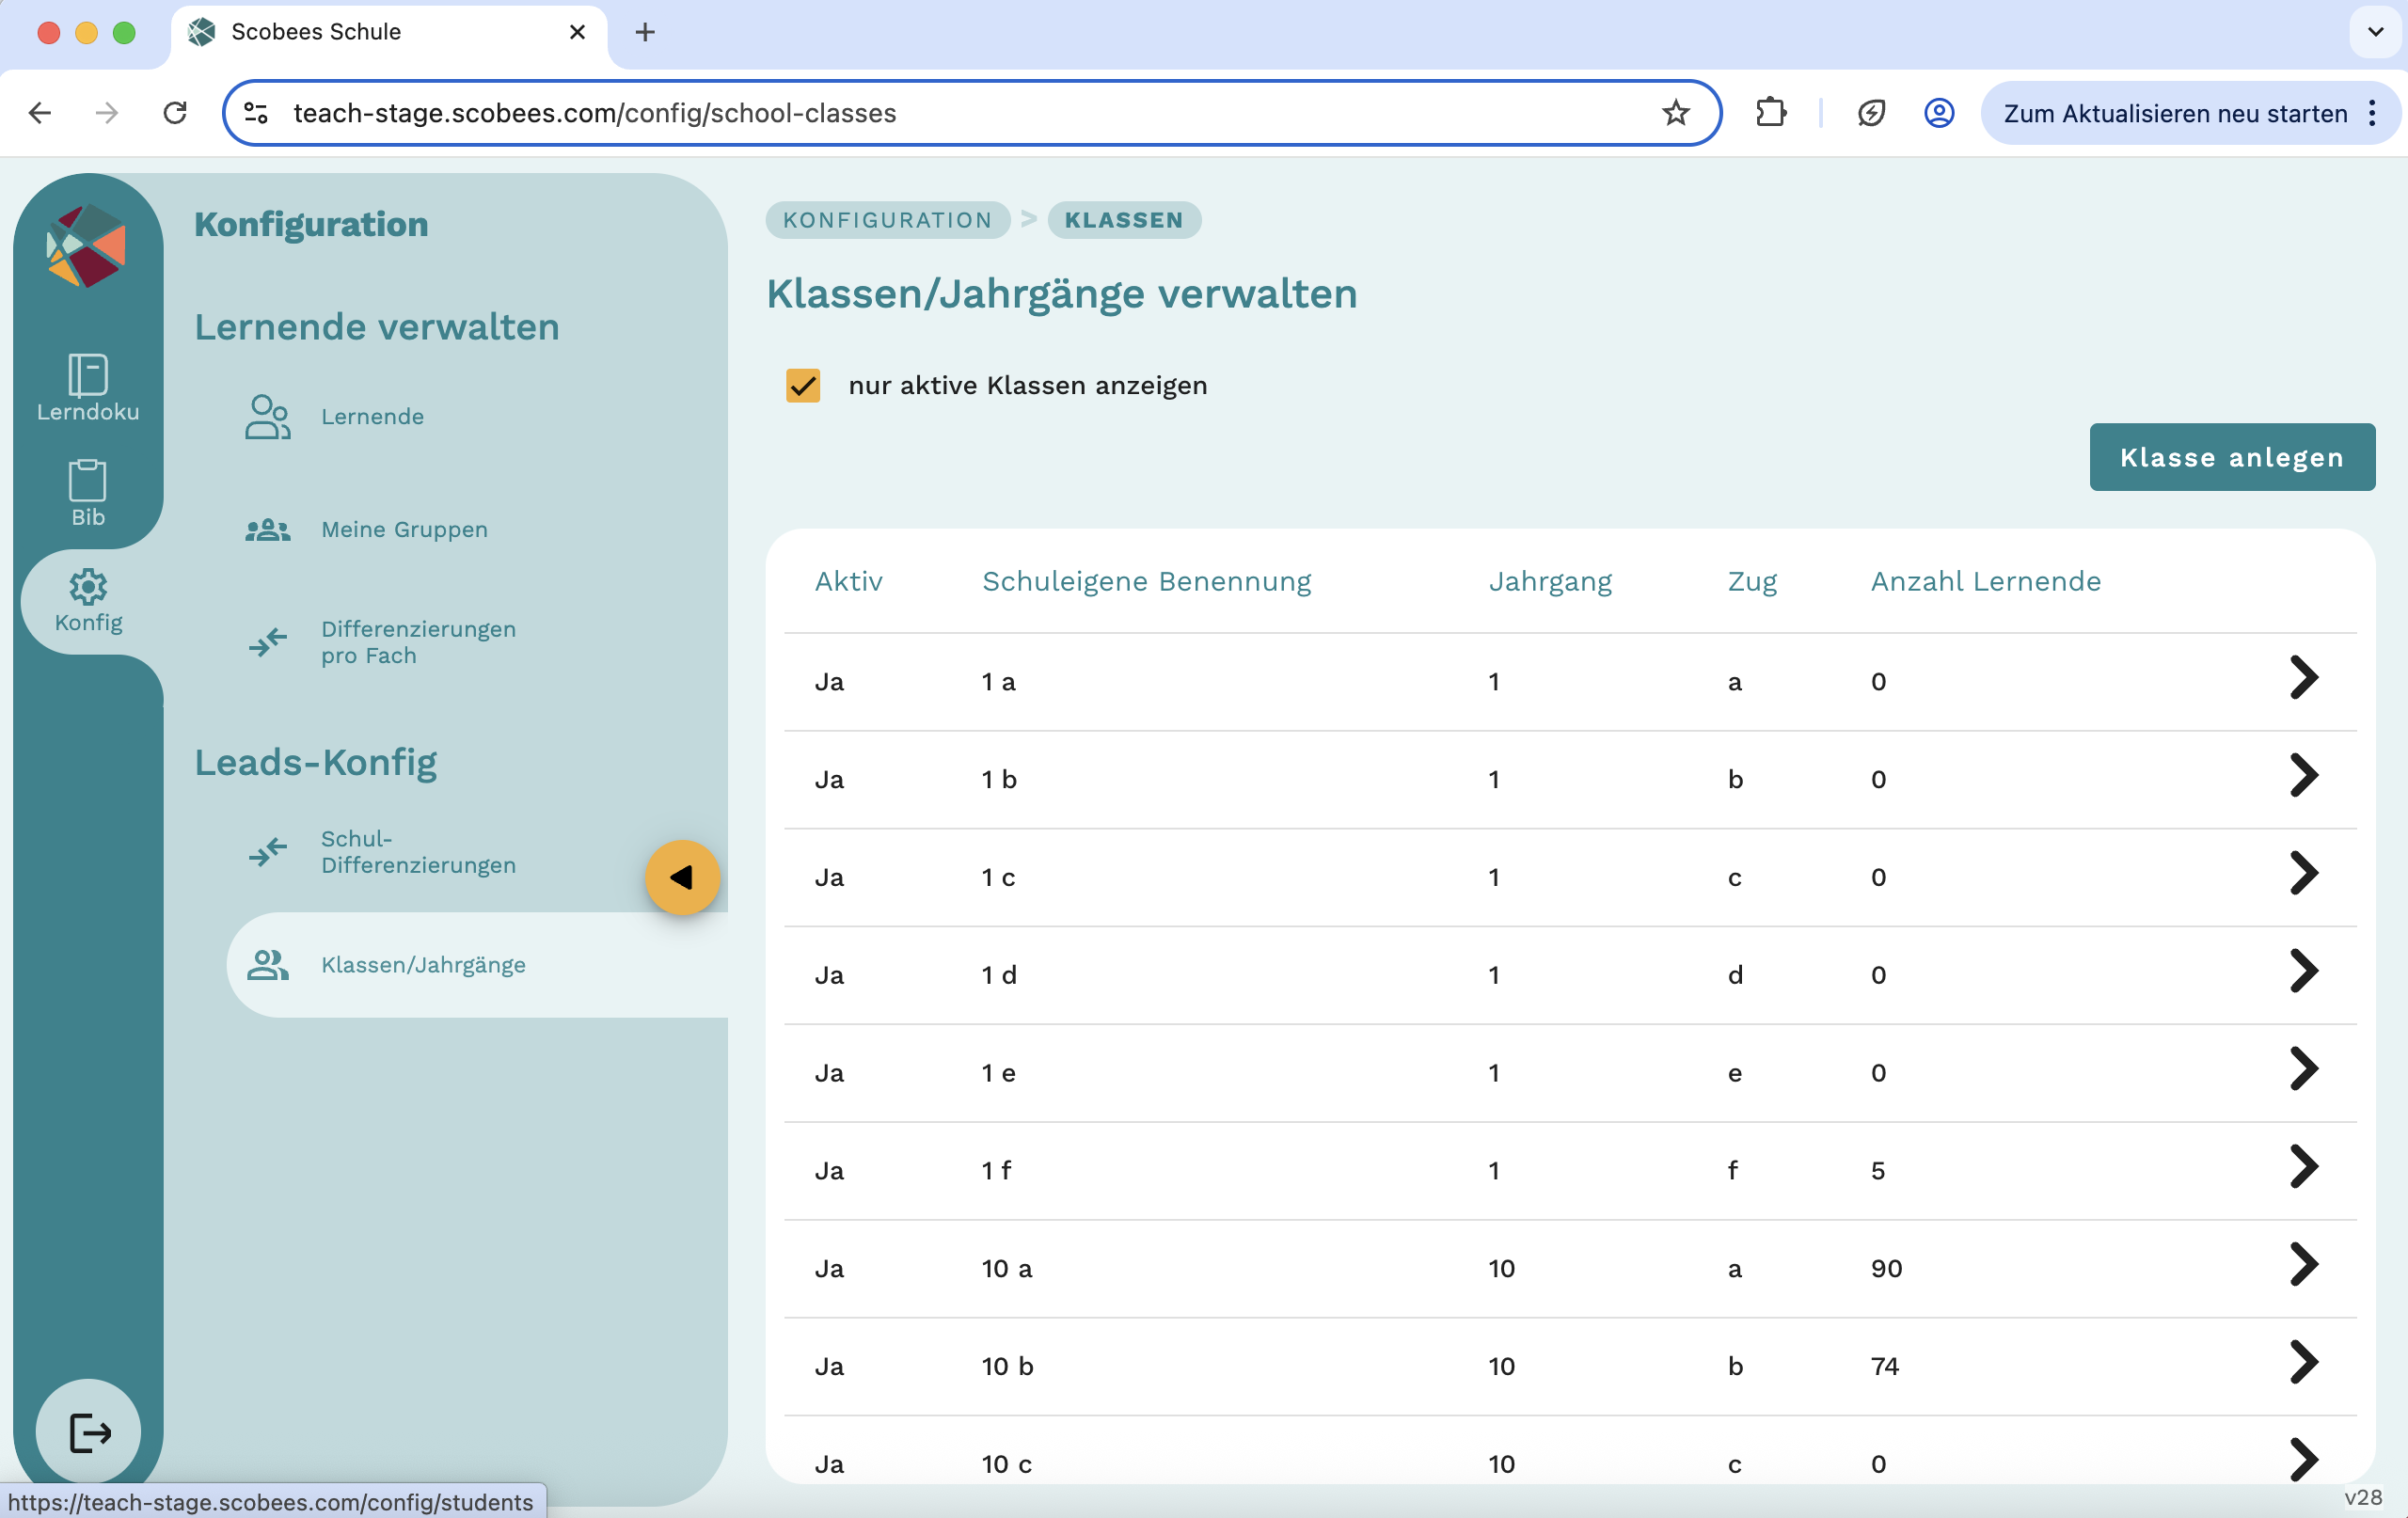Open the browser extensions puzzle icon
This screenshot has width=2408, height=1518.
[1770, 113]
